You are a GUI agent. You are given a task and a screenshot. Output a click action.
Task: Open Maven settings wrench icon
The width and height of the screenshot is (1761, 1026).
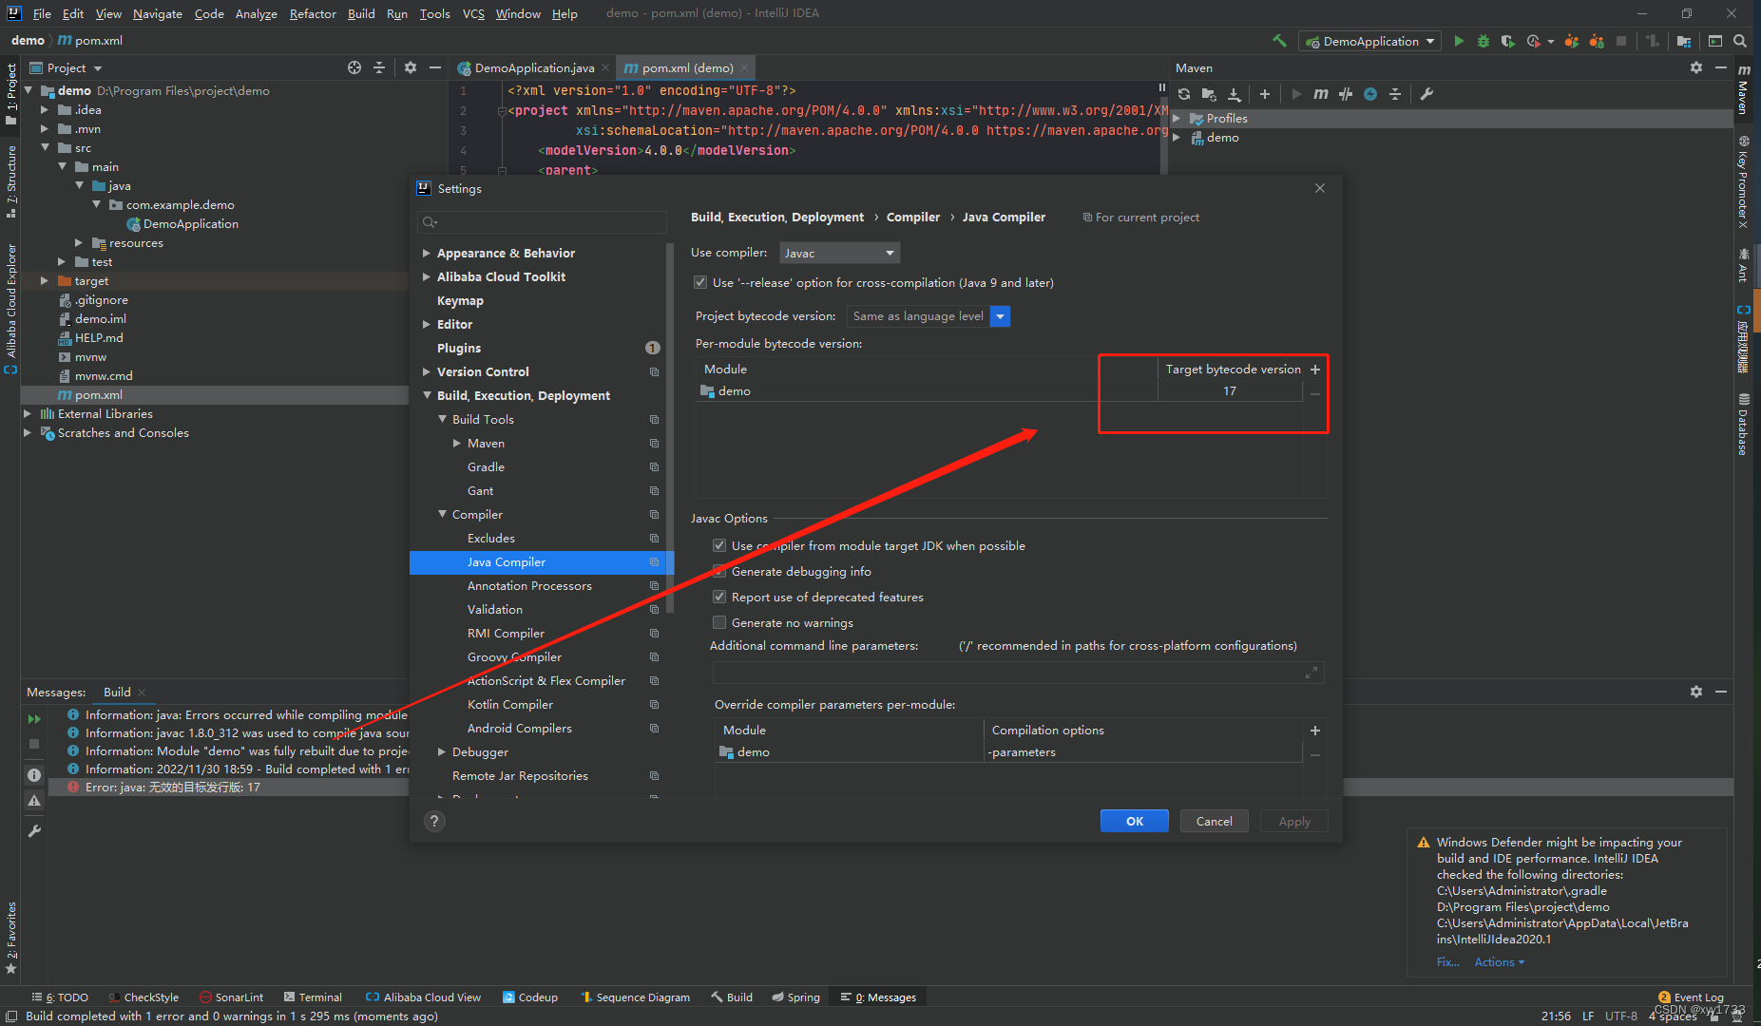1426,94
